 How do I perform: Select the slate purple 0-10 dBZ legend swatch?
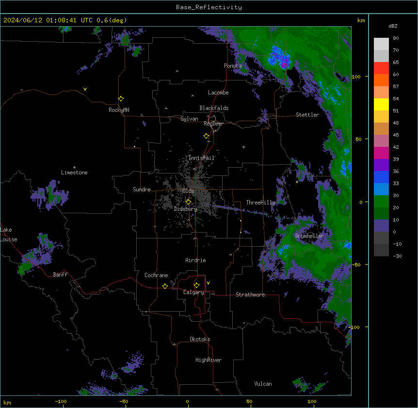381,226
